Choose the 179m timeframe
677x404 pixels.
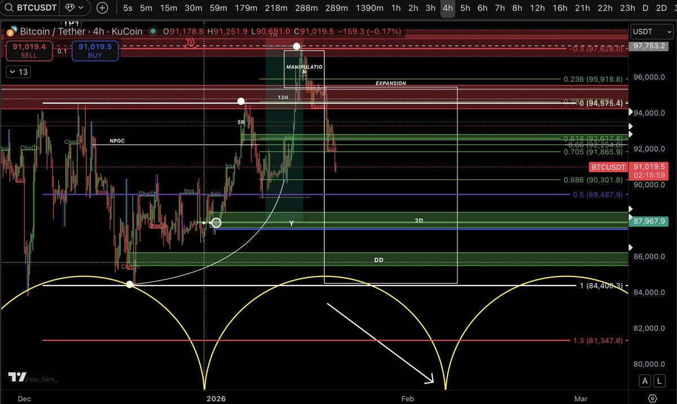[246, 8]
